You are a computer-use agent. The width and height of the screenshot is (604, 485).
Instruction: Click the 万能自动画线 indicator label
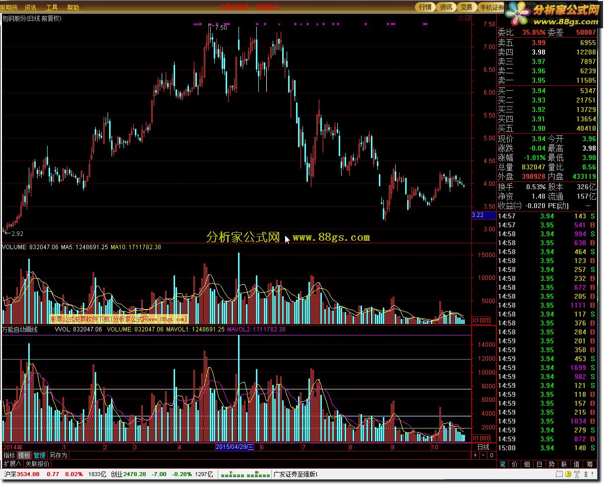point(20,329)
